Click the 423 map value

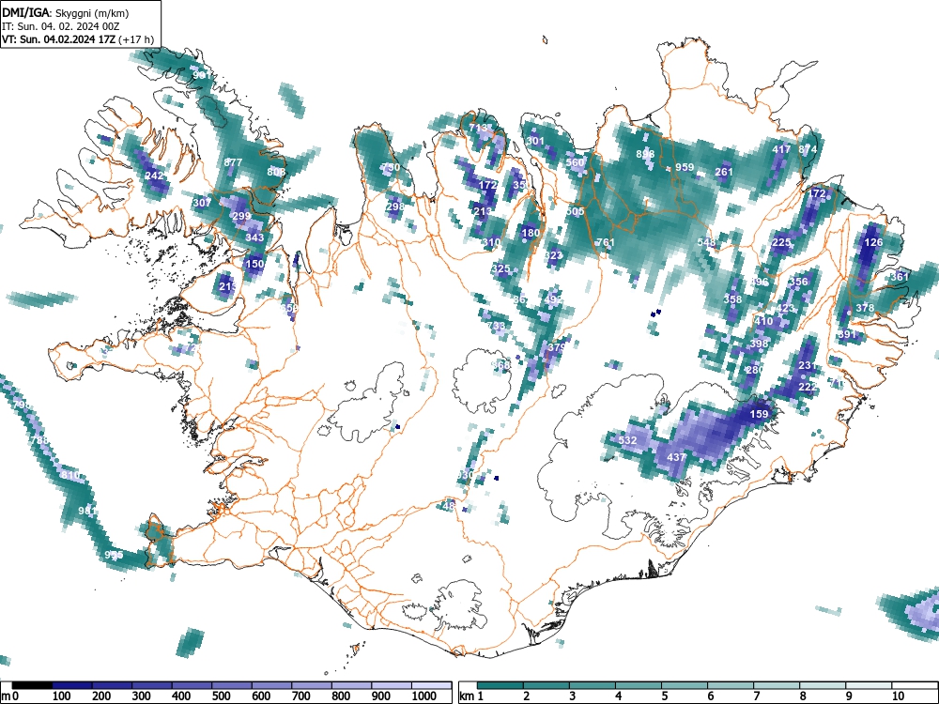(785, 308)
